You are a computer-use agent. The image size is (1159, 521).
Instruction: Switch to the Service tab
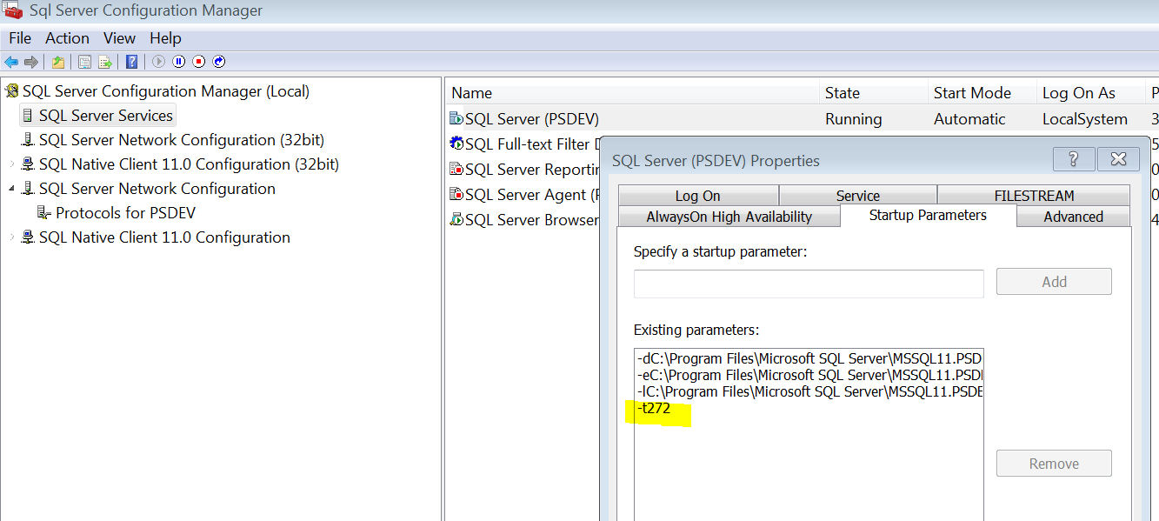[x=857, y=196]
